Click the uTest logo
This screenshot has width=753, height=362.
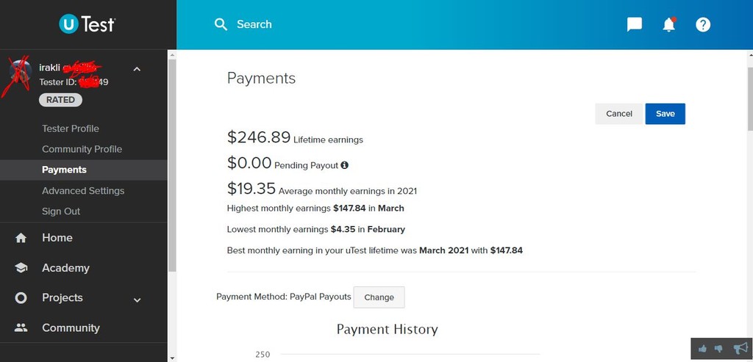click(87, 24)
